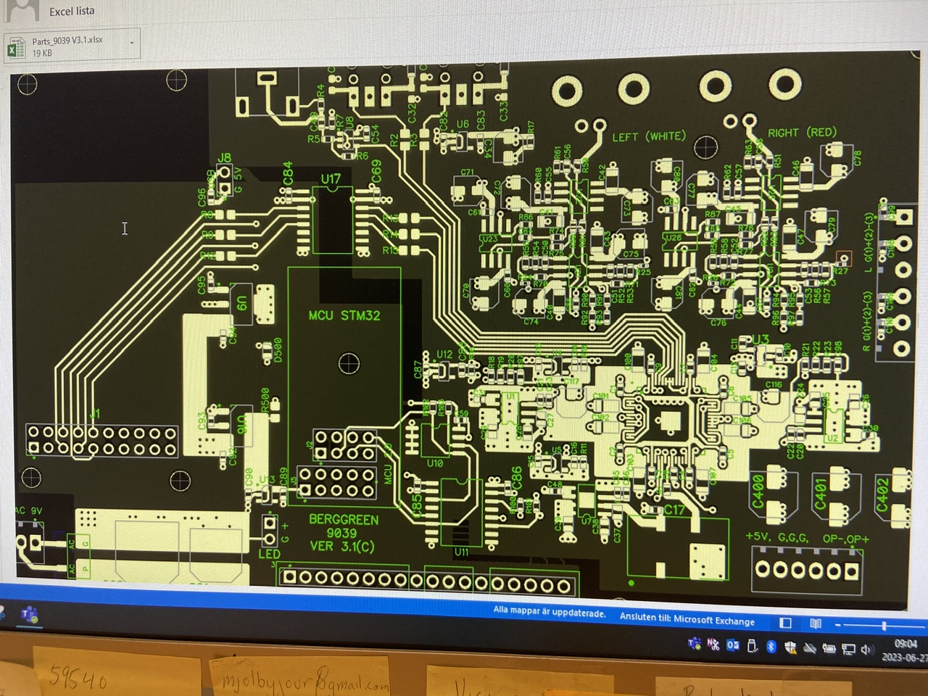Click the OneDrive cloud tray icon
This screenshot has width=928, height=696.
point(809,647)
